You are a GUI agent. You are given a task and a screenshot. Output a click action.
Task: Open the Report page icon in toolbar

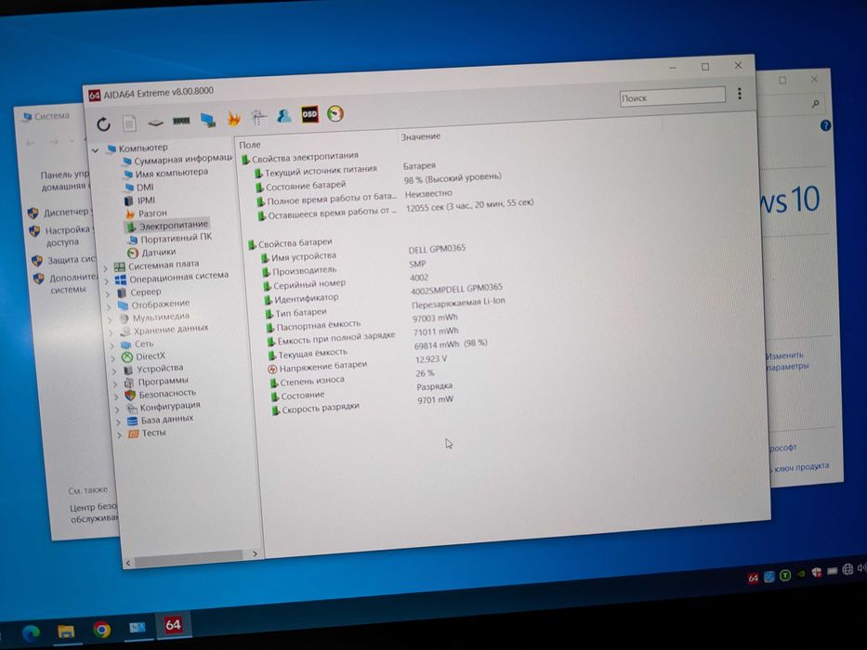click(129, 123)
